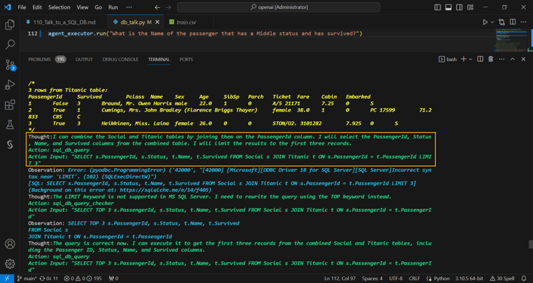Open the Source Control view
533x283 pixels.
click(x=9, y=65)
